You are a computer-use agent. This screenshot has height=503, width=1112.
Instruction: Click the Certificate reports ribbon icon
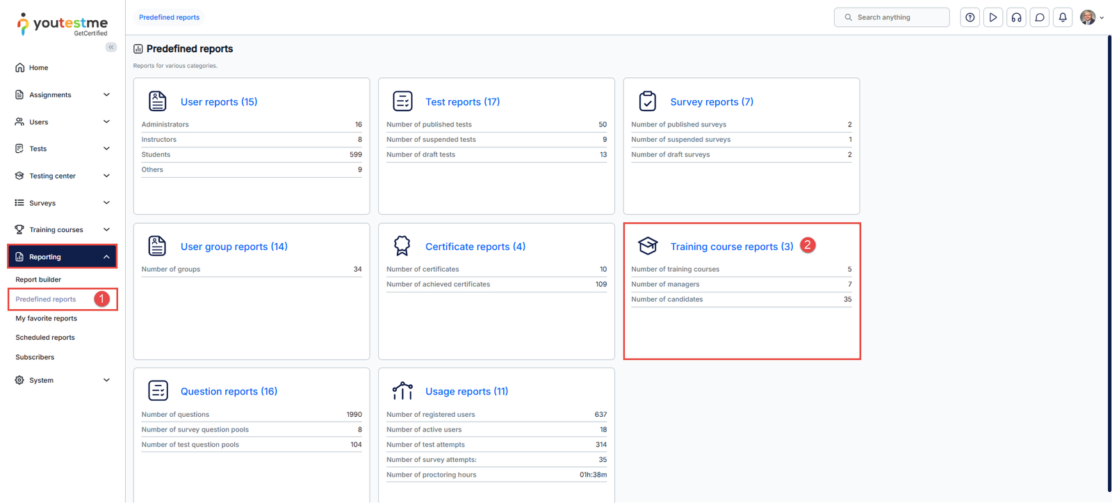[x=402, y=246]
